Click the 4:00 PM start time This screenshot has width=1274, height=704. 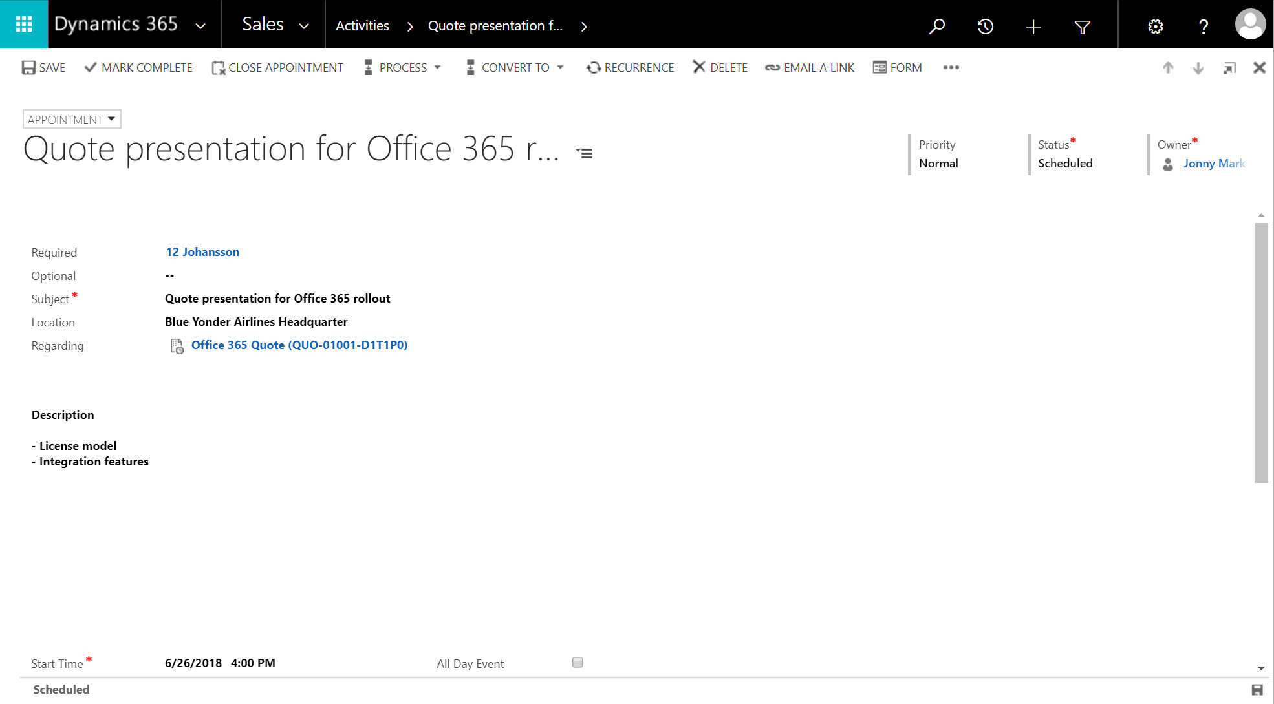253,663
